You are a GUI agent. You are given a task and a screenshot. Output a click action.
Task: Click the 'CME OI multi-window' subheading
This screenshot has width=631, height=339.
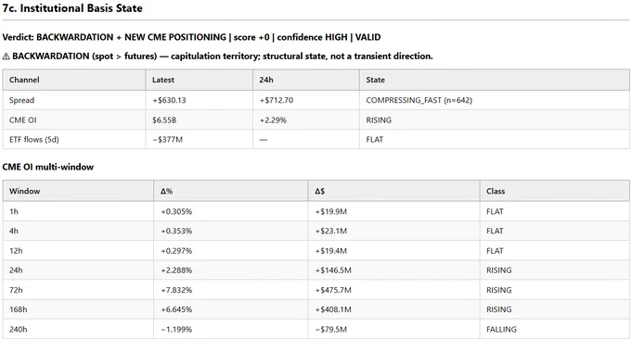48,167
